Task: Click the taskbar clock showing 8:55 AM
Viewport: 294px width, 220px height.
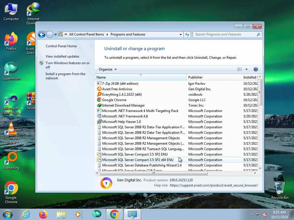Action: (x=279, y=215)
